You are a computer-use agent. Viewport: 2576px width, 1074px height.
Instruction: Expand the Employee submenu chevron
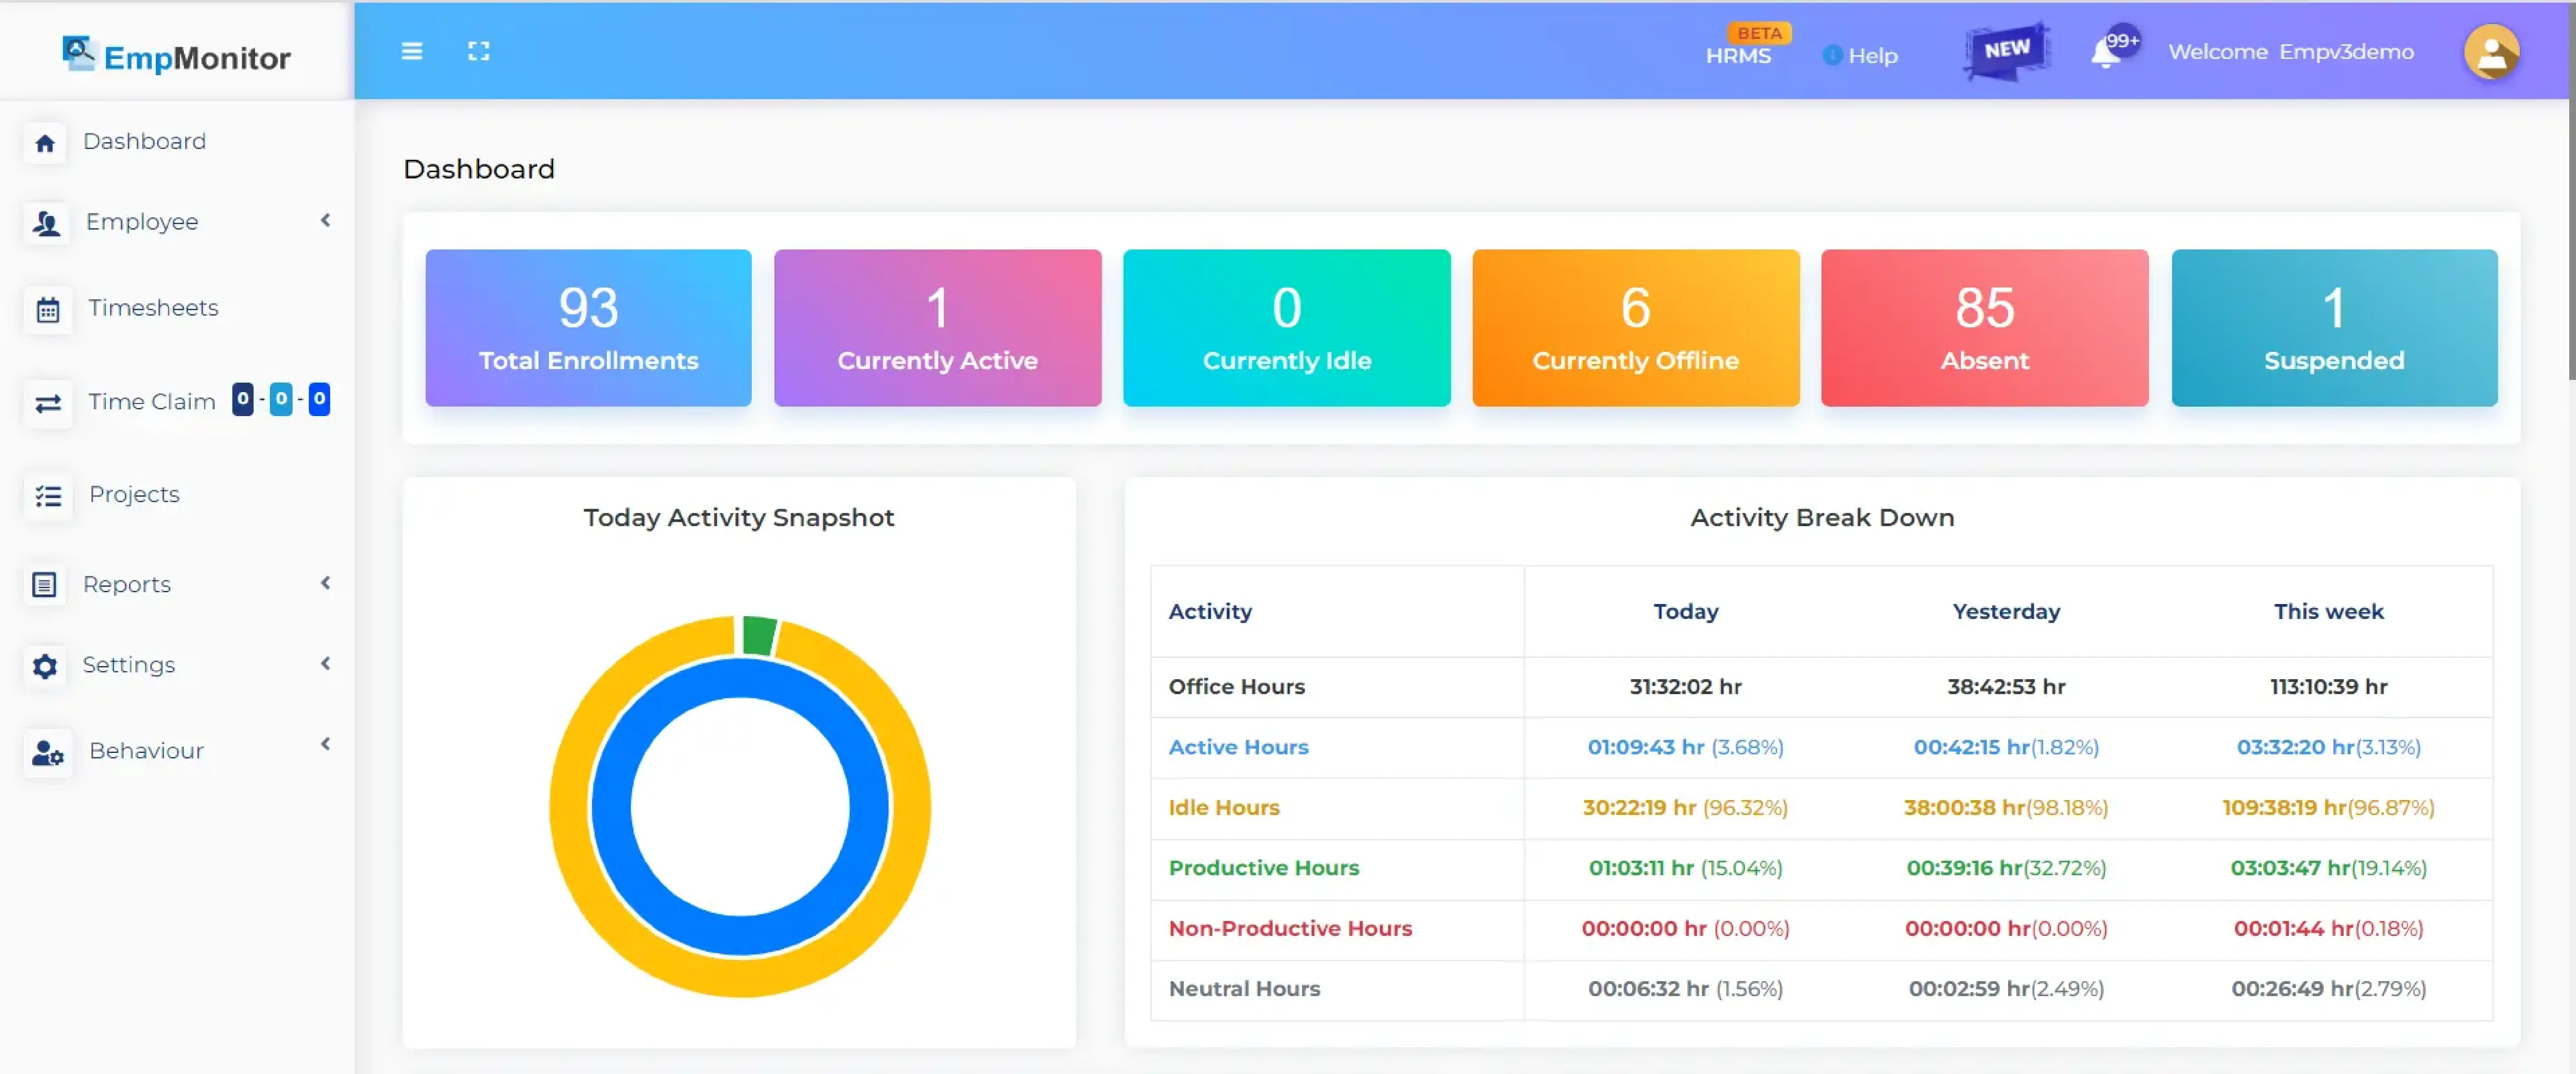[x=325, y=220]
